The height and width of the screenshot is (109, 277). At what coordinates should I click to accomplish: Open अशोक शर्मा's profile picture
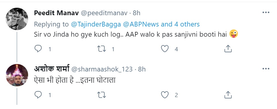click(17, 75)
